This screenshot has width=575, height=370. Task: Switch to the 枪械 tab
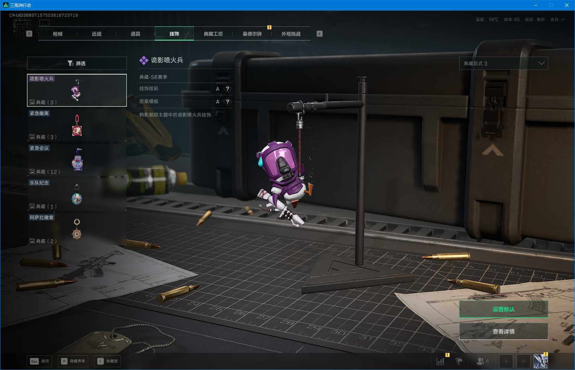[x=58, y=34]
